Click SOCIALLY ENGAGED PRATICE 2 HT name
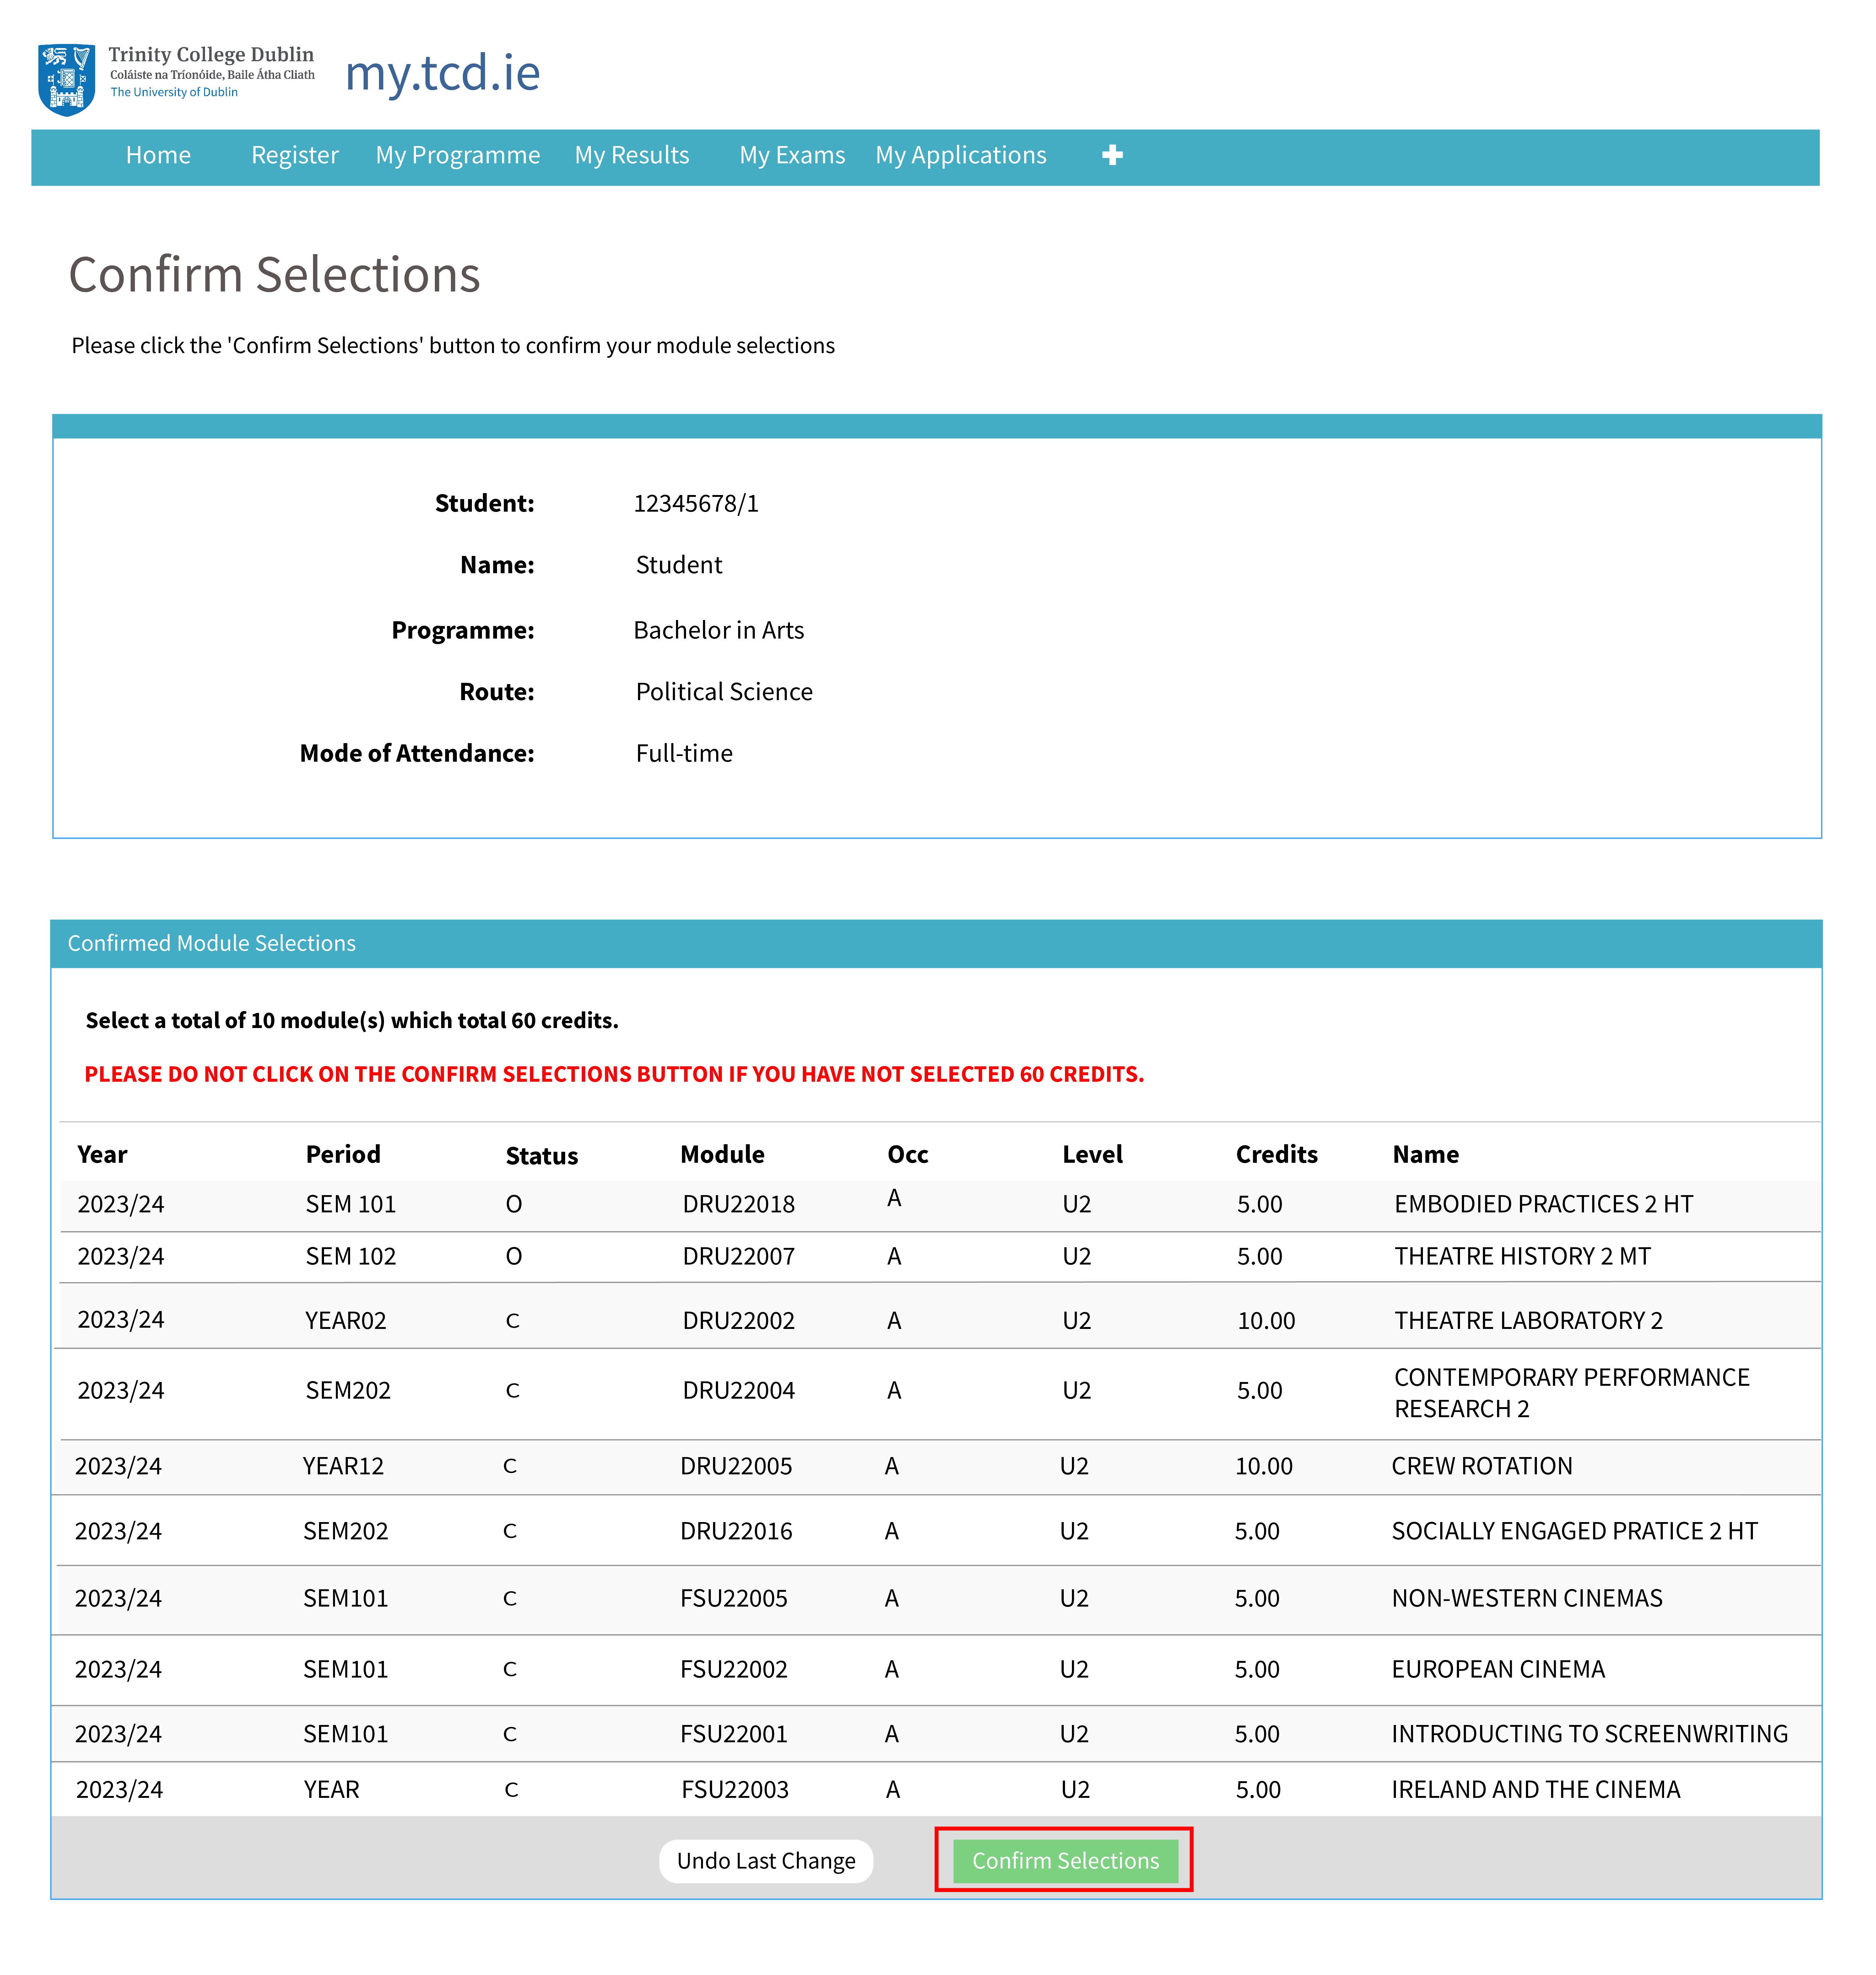This screenshot has width=1876, height=1975. coord(1575,1532)
